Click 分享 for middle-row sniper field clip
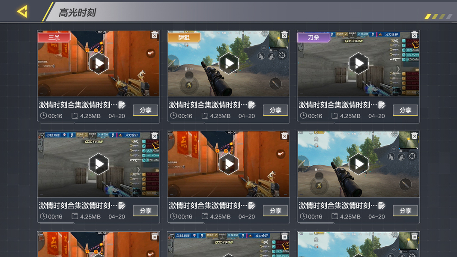Screen dimensions: 457x257 [406, 211]
